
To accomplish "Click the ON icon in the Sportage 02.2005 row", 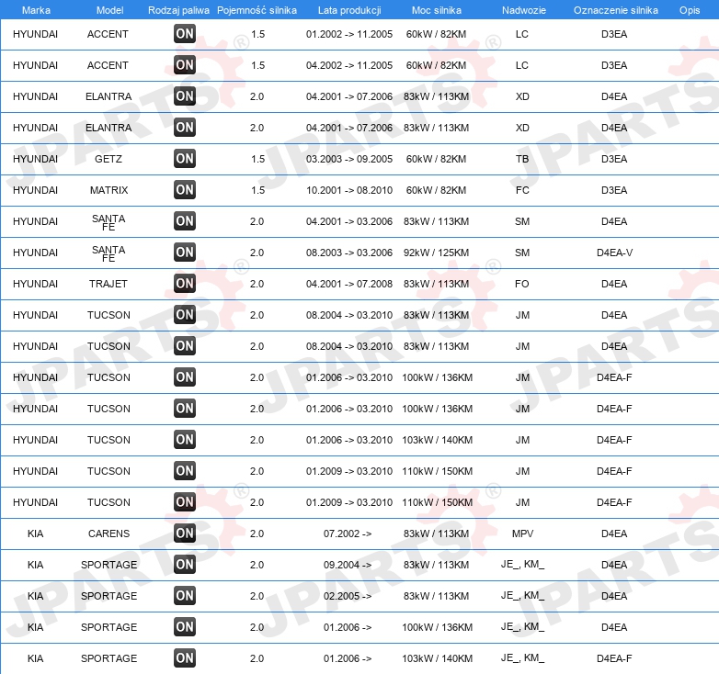I will coord(185,595).
